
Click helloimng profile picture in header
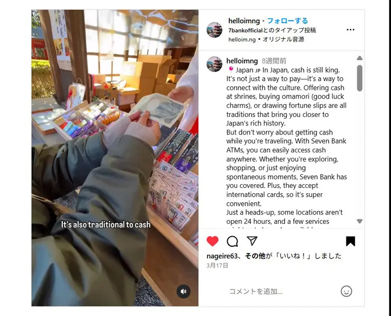pyautogui.click(x=215, y=30)
